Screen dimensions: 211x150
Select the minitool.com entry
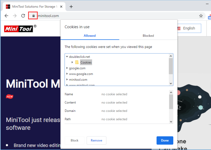(78, 80)
